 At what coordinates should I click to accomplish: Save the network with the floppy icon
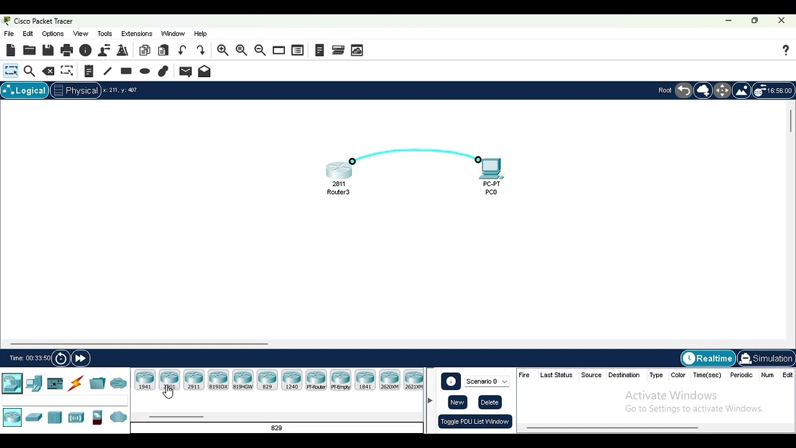point(48,50)
